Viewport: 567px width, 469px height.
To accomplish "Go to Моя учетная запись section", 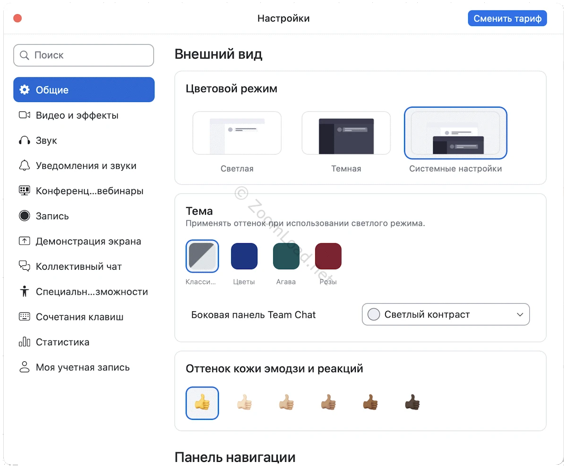I will (x=82, y=367).
